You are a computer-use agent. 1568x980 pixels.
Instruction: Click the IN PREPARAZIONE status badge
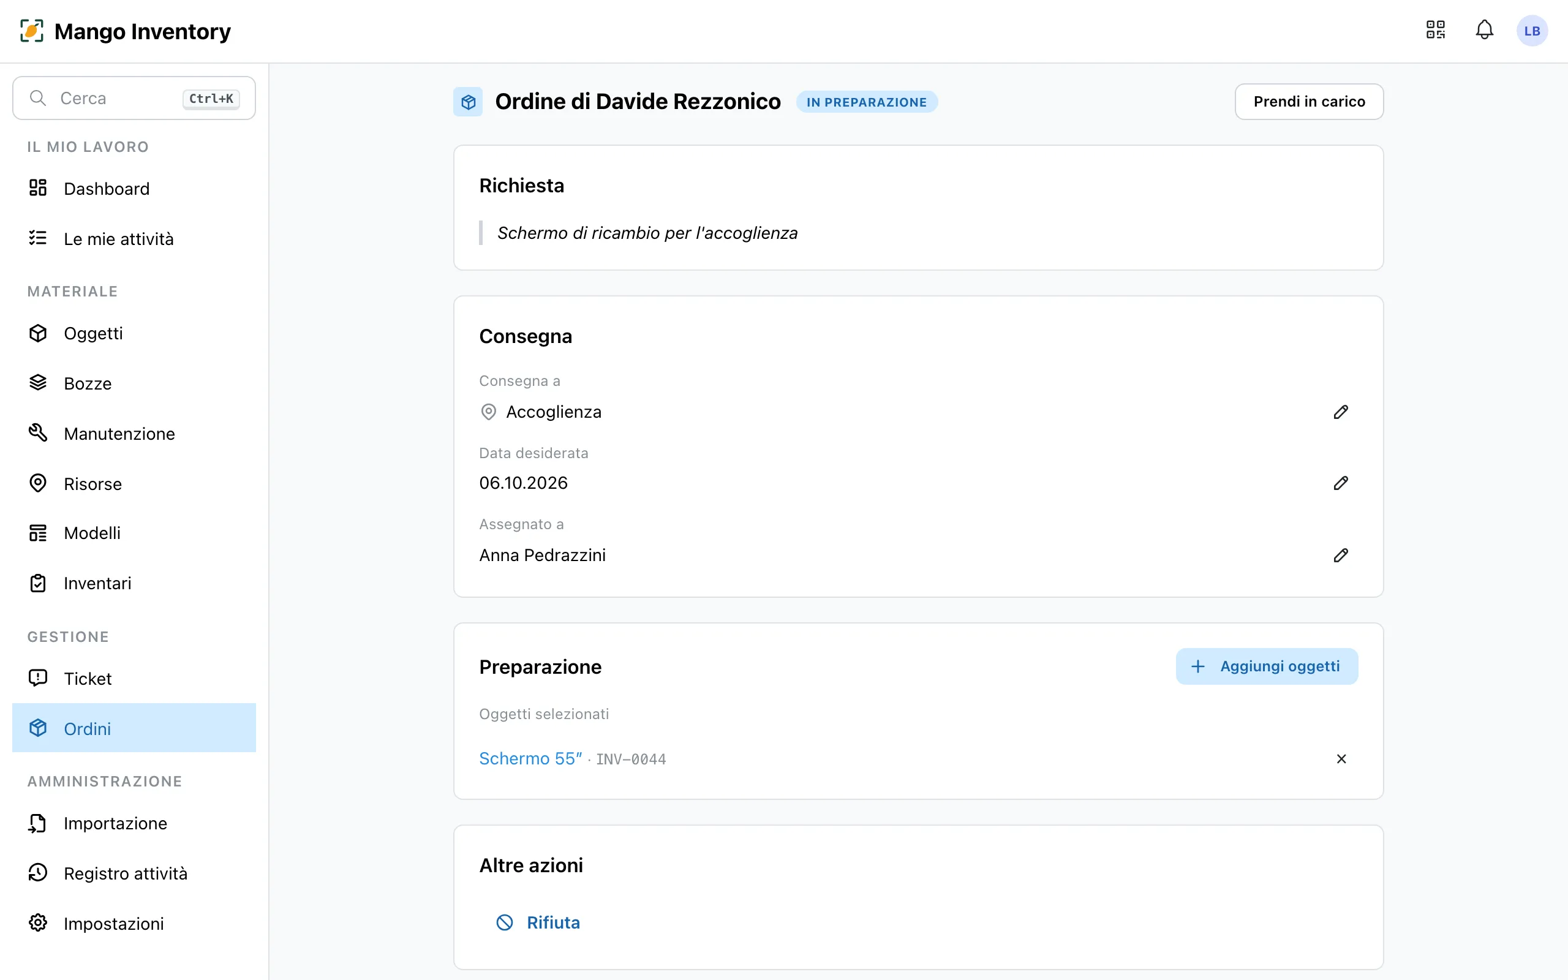(866, 102)
